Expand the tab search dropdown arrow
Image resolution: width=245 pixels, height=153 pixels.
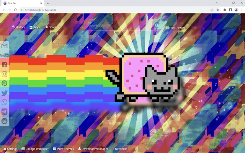(x=217, y=3)
